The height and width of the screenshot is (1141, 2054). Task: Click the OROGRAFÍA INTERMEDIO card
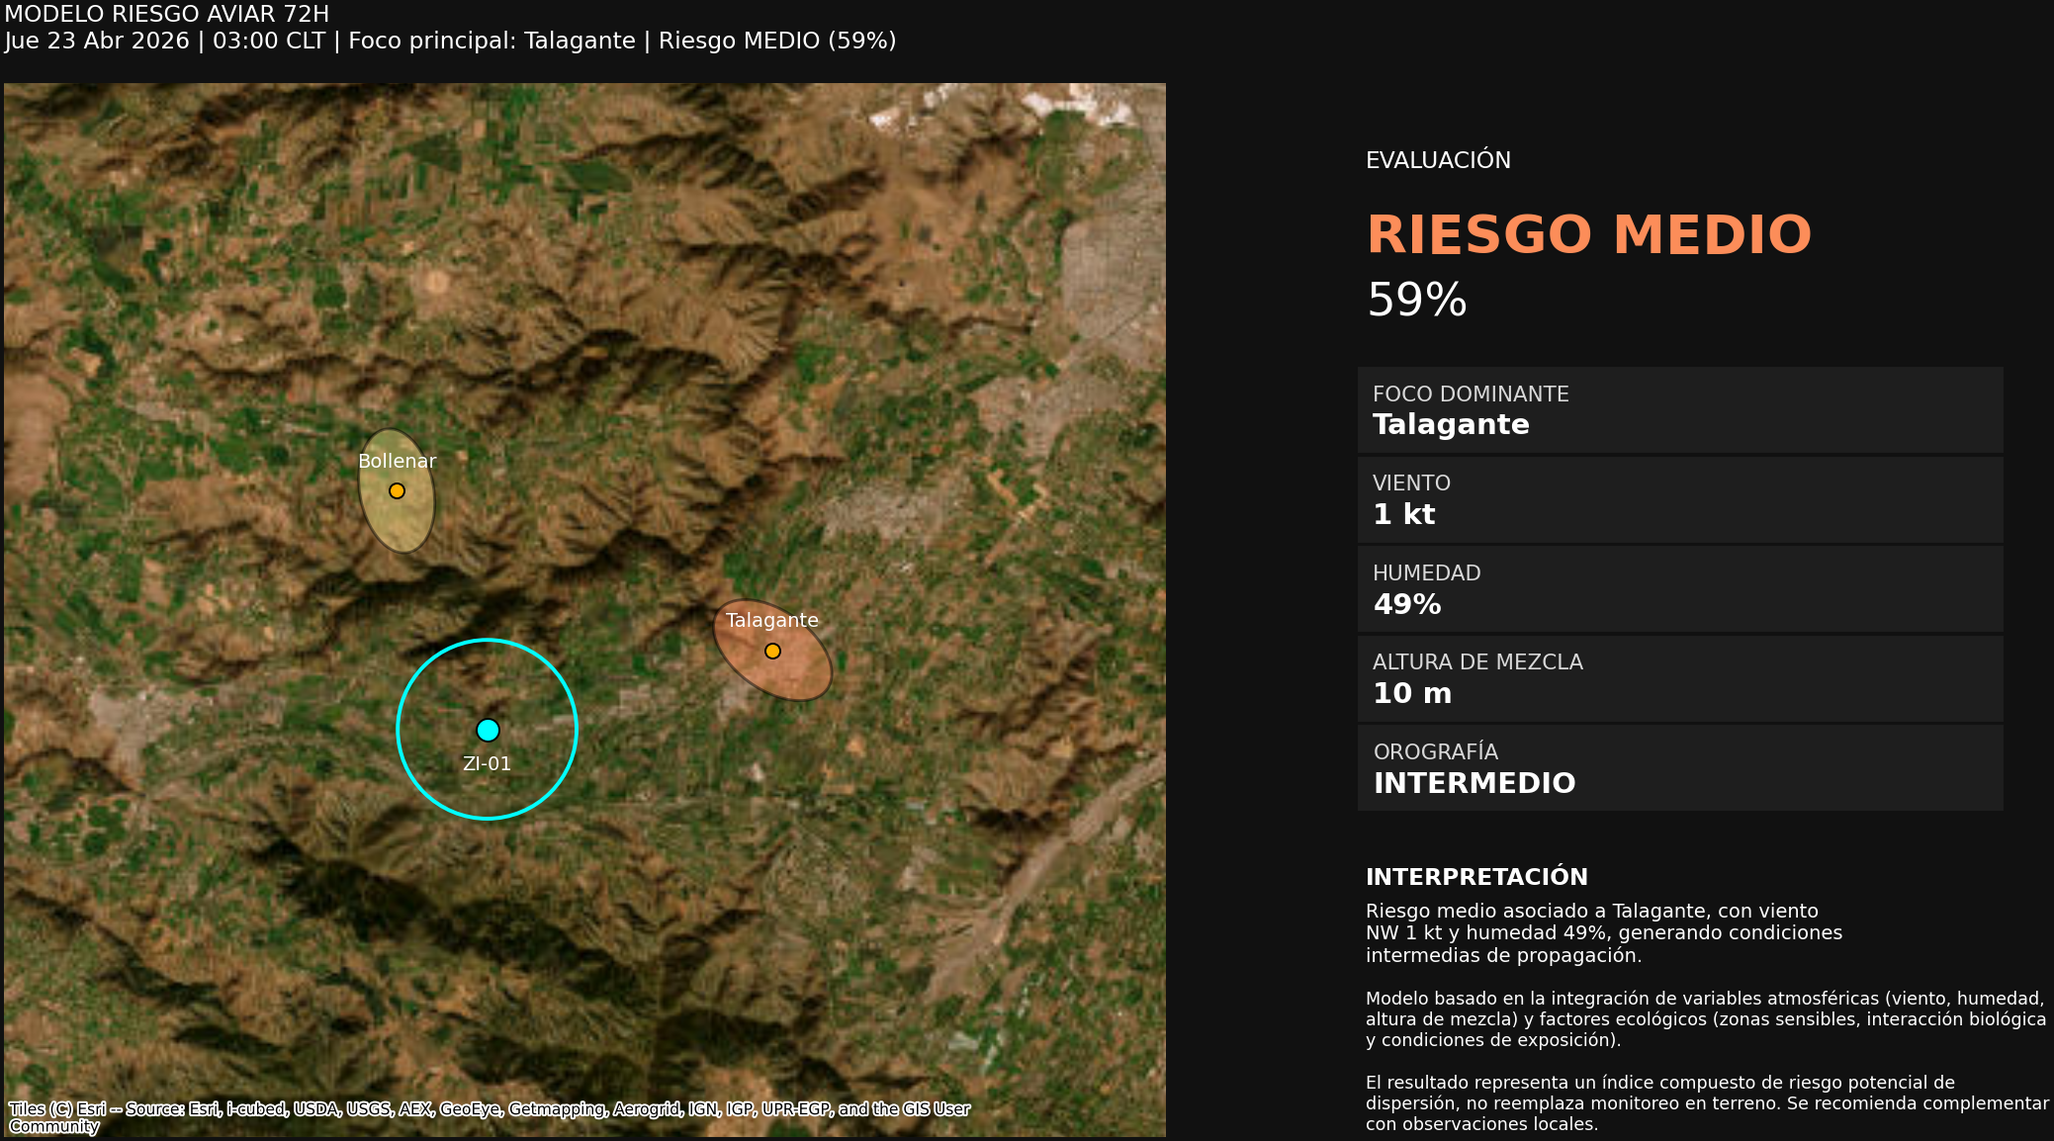click(1679, 768)
